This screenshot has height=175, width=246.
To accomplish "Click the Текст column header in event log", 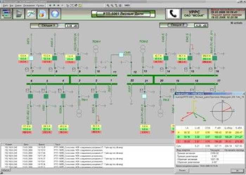I will (57, 144).
